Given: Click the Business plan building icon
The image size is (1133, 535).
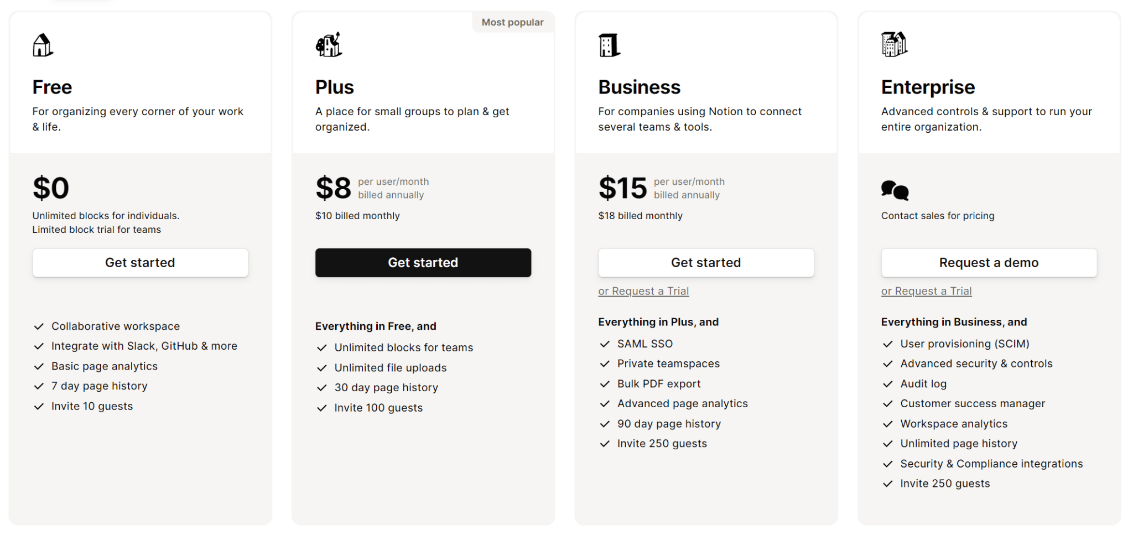Looking at the screenshot, I should [609, 45].
